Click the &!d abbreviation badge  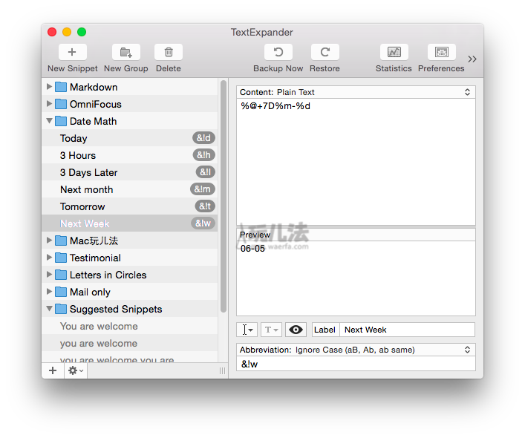pos(203,138)
